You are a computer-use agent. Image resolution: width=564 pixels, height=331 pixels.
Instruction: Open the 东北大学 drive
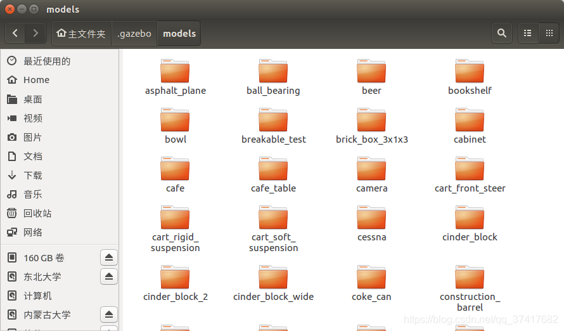42,276
